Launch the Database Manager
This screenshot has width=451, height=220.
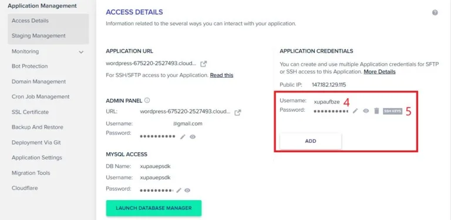pos(154,208)
